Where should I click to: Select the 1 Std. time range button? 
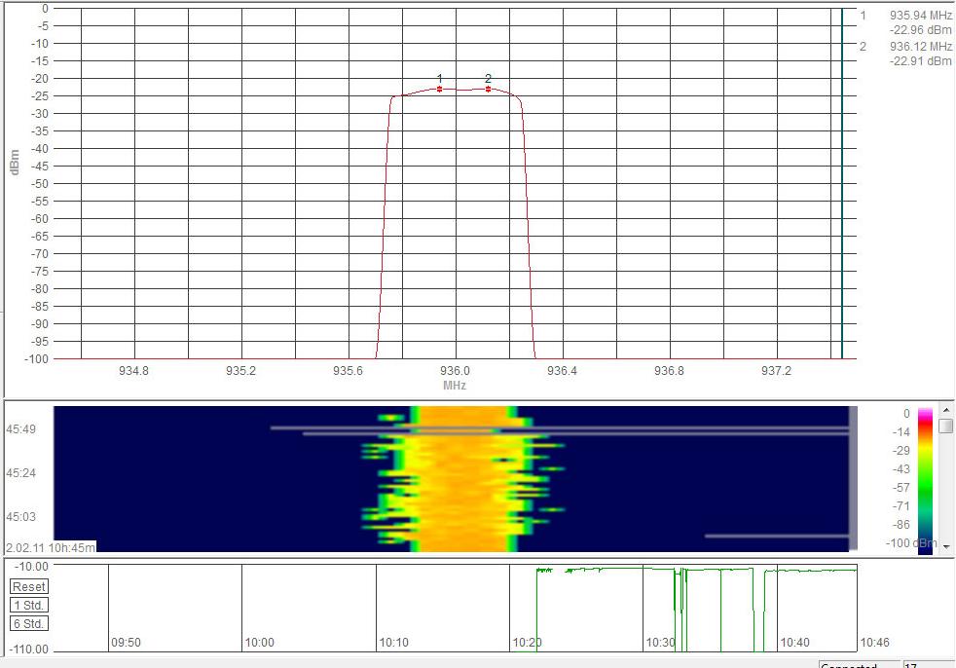click(28, 605)
